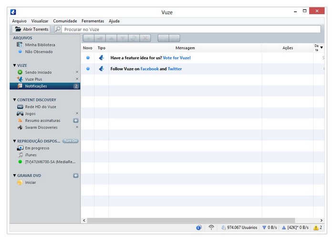The height and width of the screenshot is (241, 334).
Task: Collapse the CONTENT DISCOVERY section
Action: click(14, 100)
